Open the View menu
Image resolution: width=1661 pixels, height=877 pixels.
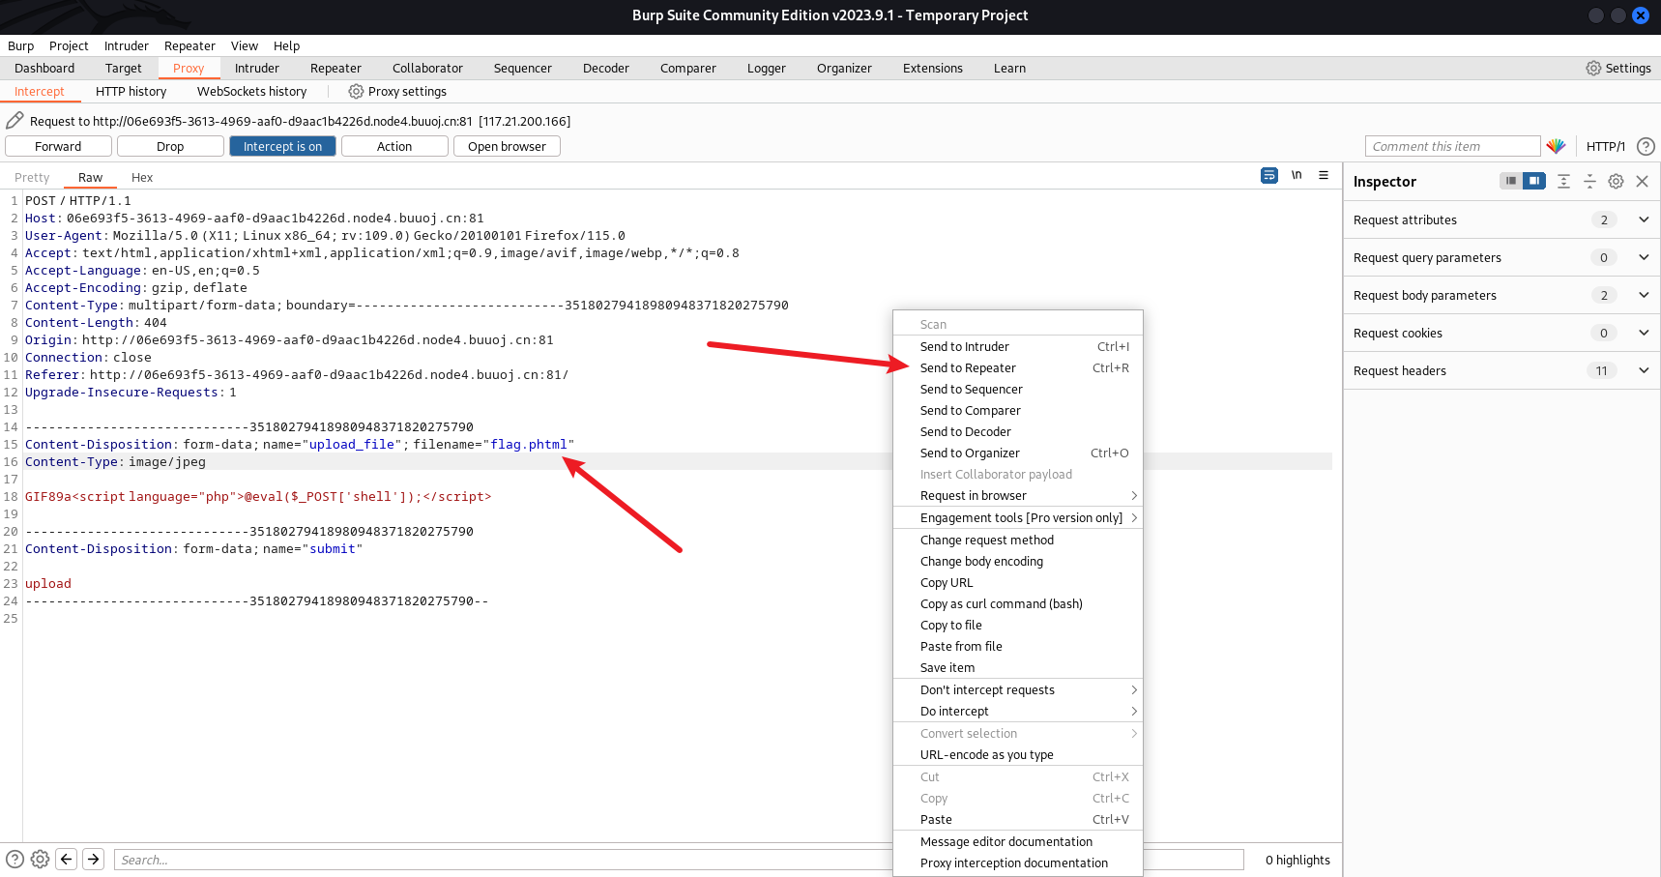(245, 45)
